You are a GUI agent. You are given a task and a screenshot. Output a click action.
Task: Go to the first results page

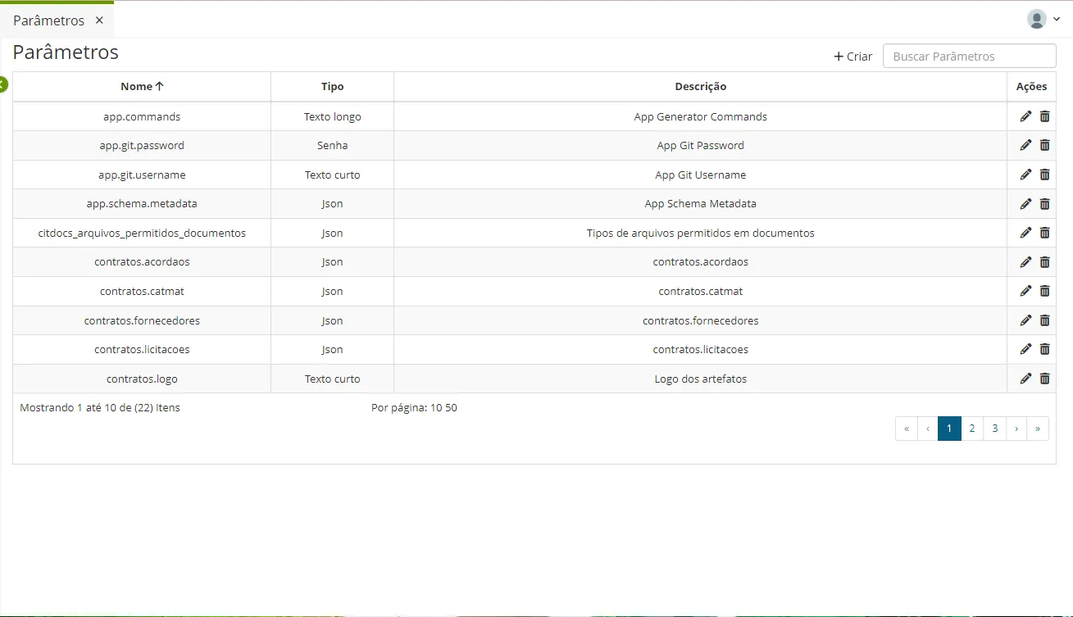(x=907, y=429)
